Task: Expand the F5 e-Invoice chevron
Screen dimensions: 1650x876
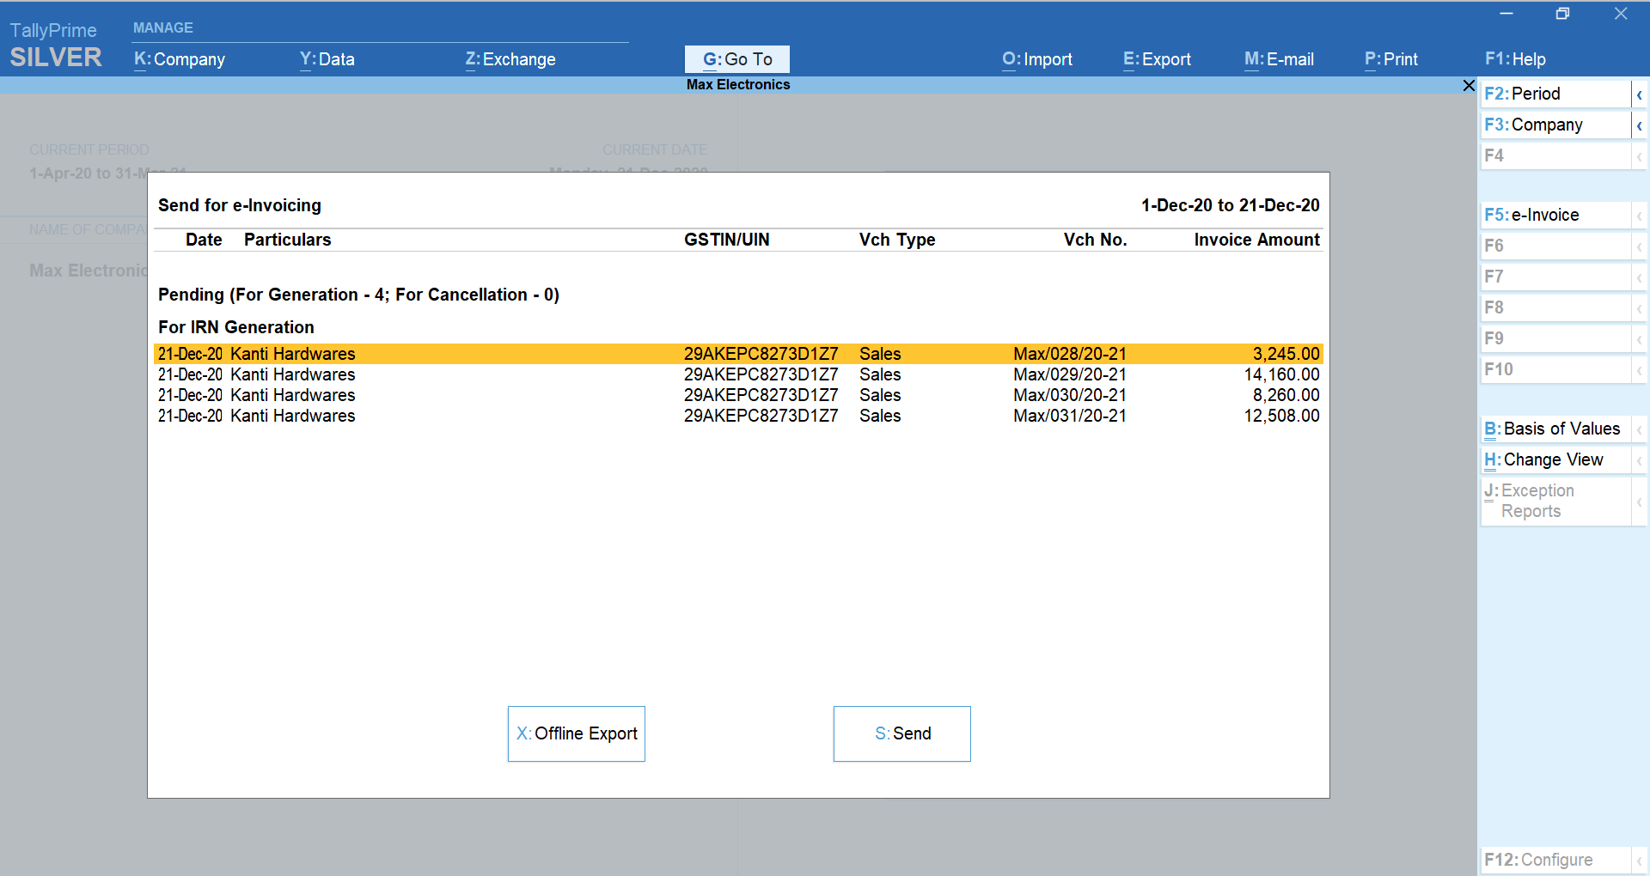Action: (1639, 216)
